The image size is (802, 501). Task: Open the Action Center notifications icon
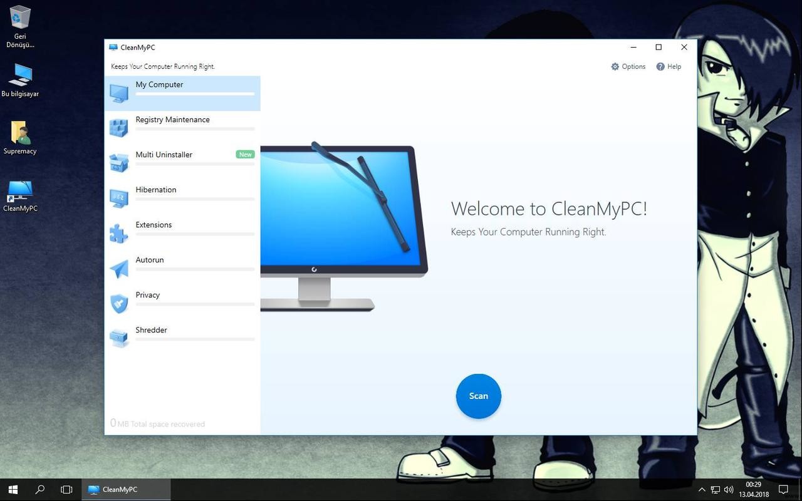click(x=783, y=489)
